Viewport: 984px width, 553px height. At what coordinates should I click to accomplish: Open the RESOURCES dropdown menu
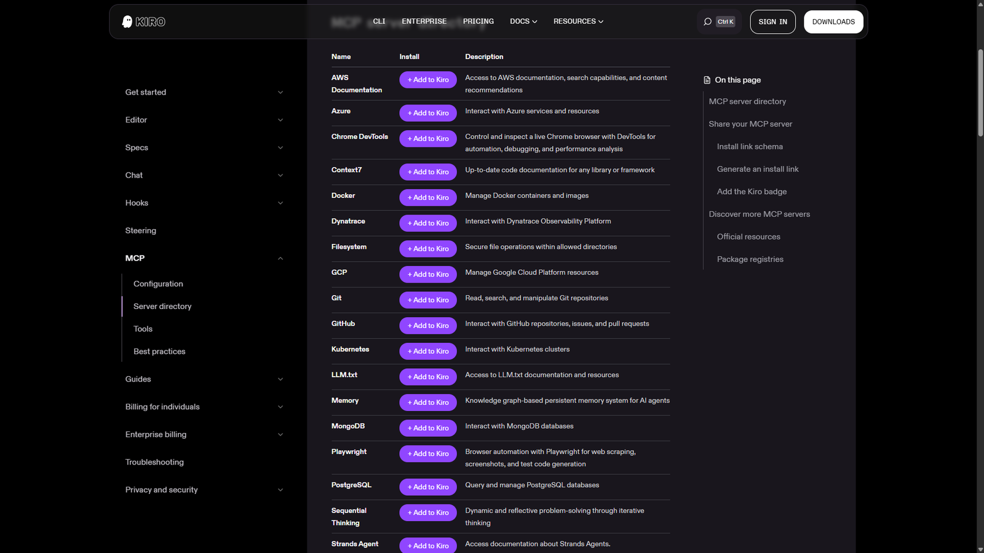[x=578, y=22]
